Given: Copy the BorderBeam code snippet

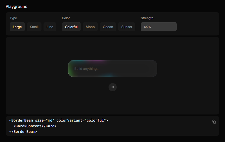Looking at the screenshot, I should coord(214,122).
